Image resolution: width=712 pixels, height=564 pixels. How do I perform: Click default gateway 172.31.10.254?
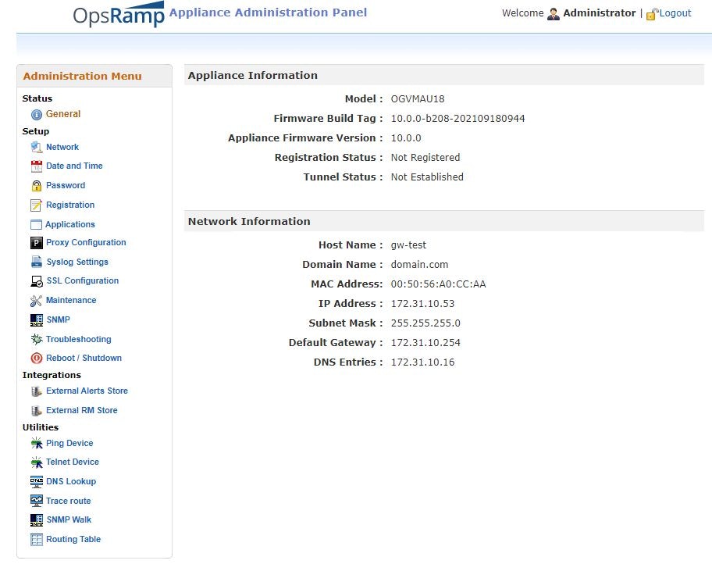pyautogui.click(x=425, y=343)
